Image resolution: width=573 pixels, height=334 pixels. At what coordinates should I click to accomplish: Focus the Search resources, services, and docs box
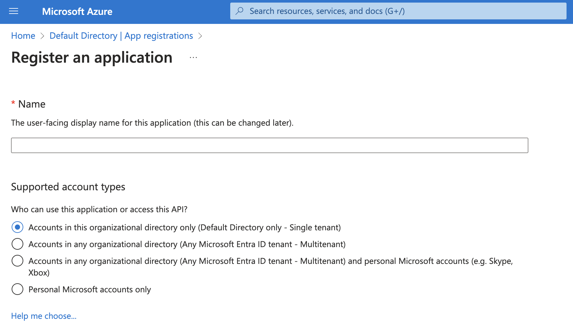click(x=398, y=11)
